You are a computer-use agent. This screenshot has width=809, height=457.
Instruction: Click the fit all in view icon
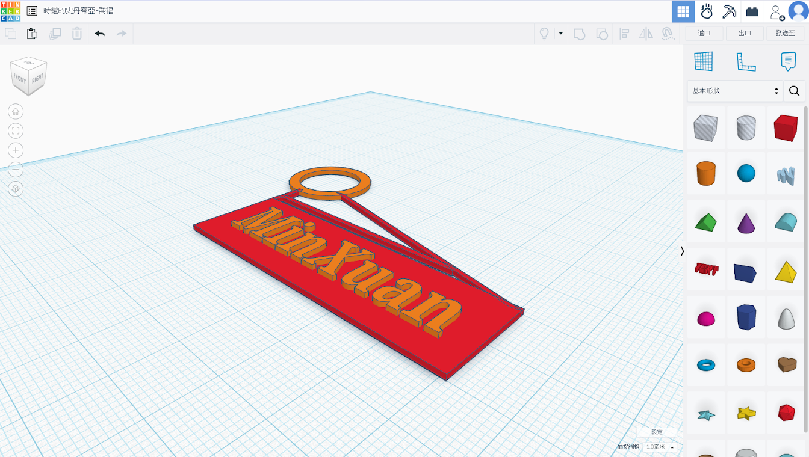[x=16, y=130]
